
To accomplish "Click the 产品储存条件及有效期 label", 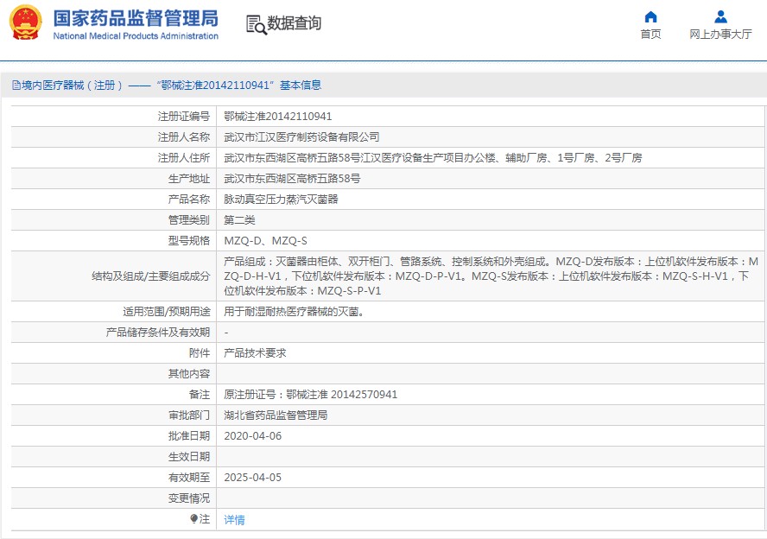I will [x=158, y=333].
